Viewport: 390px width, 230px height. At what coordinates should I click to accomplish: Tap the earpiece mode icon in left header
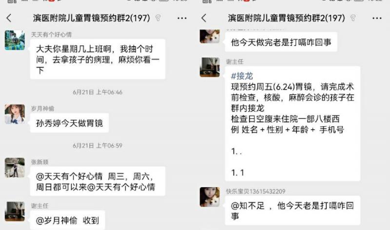158,18
